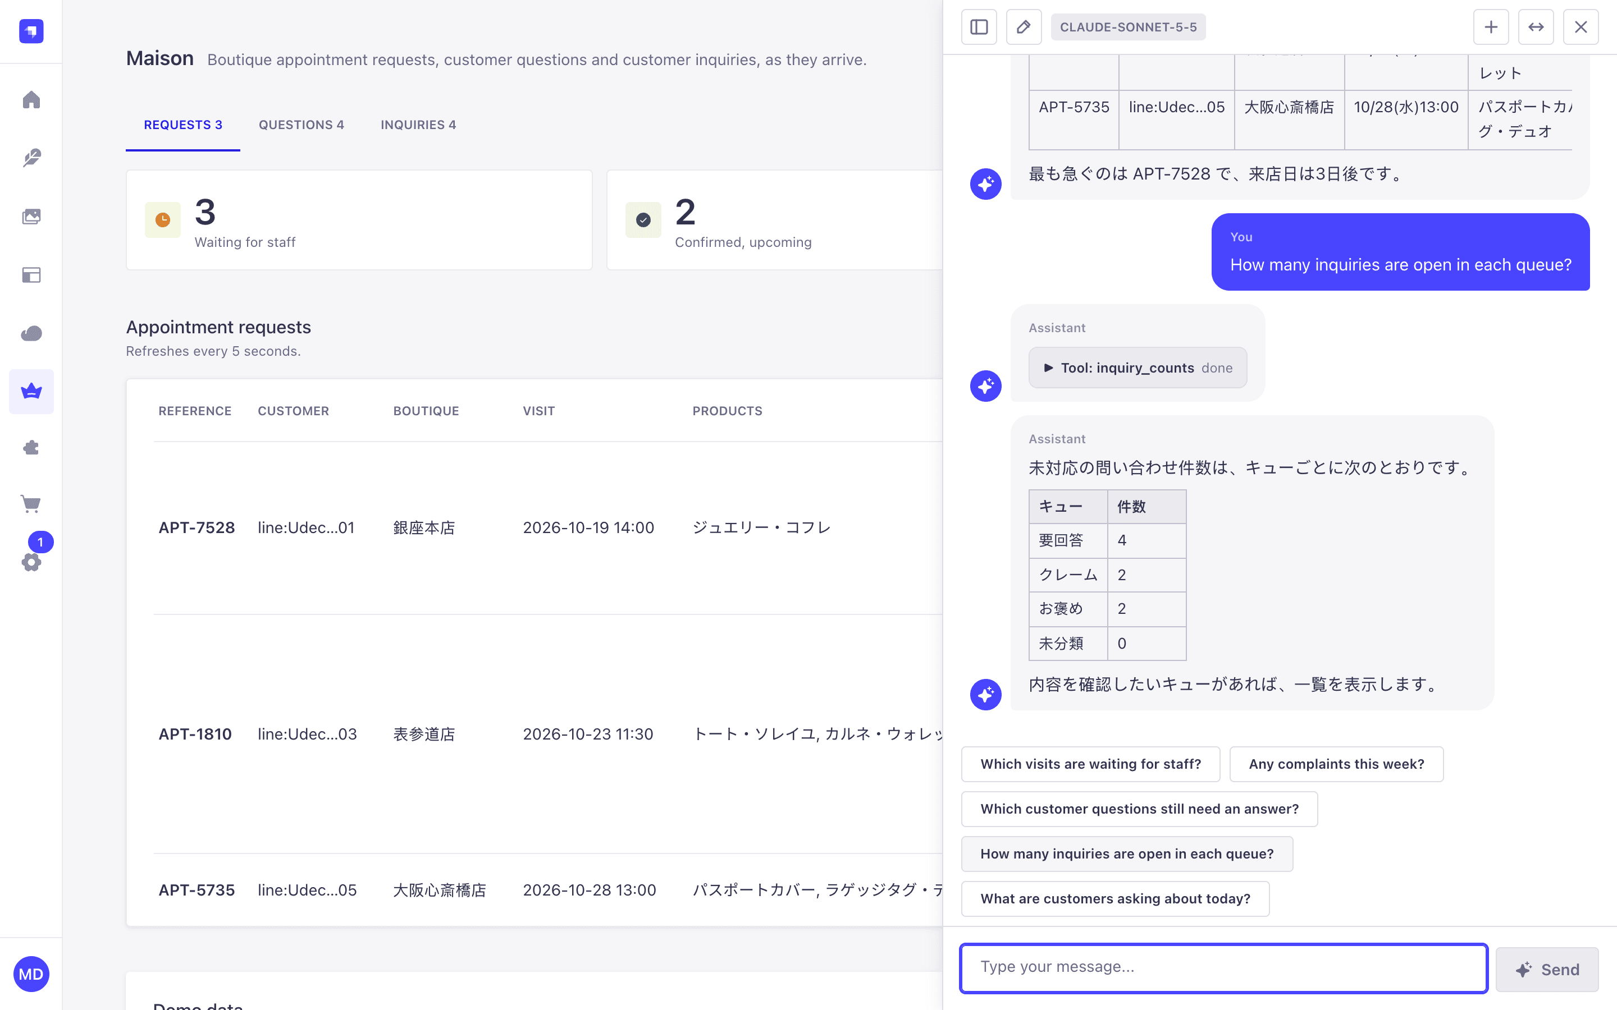
Task: Click the Confirmed, upcoming stat card
Action: pyautogui.click(x=775, y=220)
